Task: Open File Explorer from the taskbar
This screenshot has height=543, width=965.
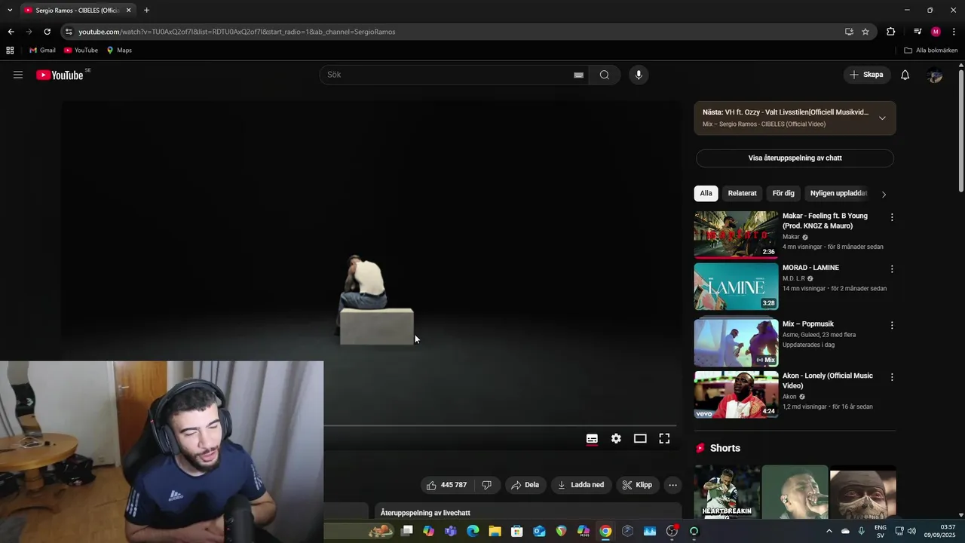Action: click(495, 531)
